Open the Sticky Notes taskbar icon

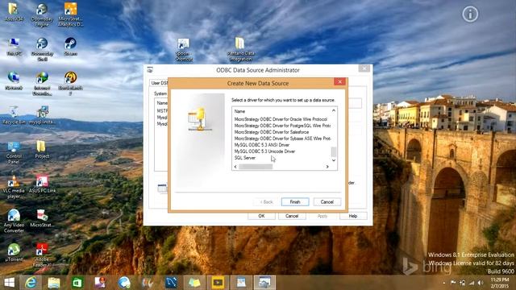(x=194, y=283)
